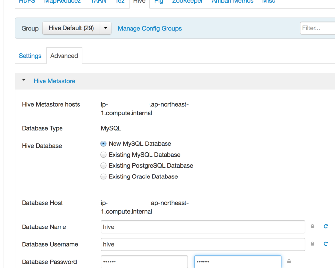Open the Misc service tab
The width and height of the screenshot is (335, 268).
click(269, 1)
